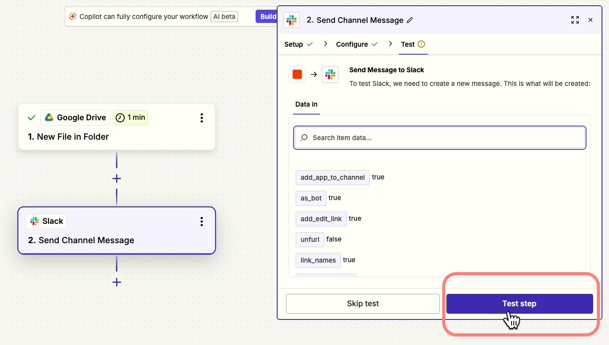This screenshot has height=345, width=609.
Task: Click the Send Message to Slack heading
Action: (386, 70)
